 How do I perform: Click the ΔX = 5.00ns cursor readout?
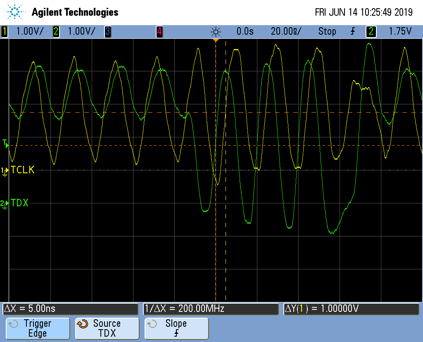point(70,309)
